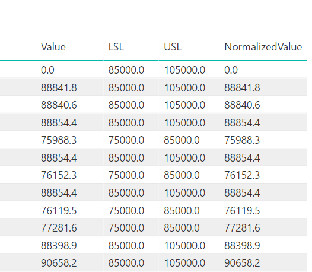Click 75988.3 in the Value column

[x=59, y=140]
